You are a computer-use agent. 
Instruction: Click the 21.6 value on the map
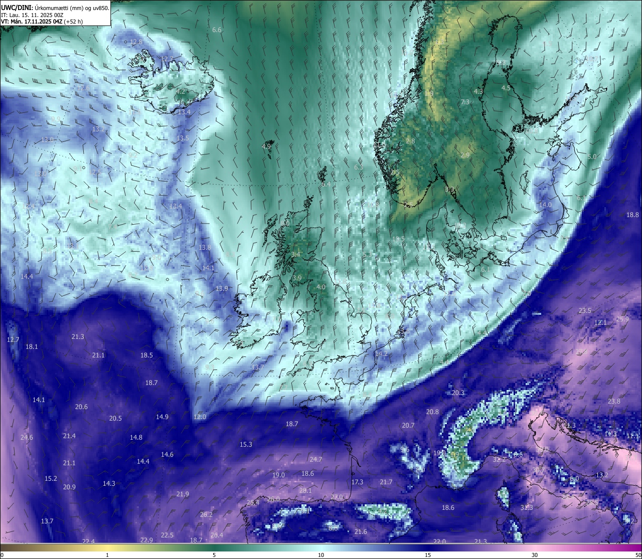(361, 531)
